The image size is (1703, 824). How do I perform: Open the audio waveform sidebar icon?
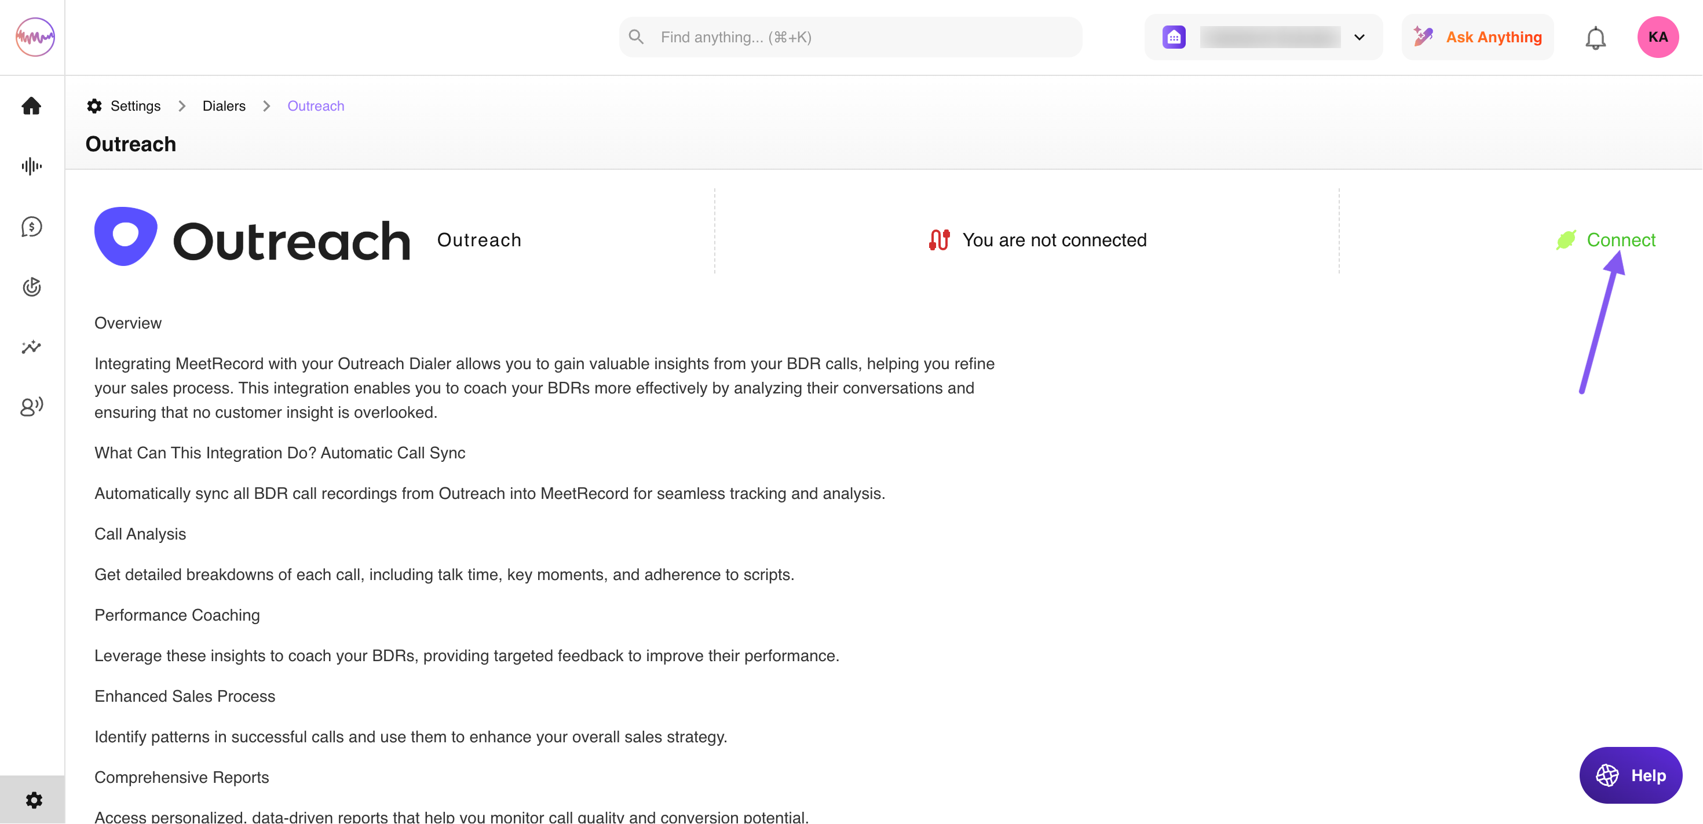32,166
